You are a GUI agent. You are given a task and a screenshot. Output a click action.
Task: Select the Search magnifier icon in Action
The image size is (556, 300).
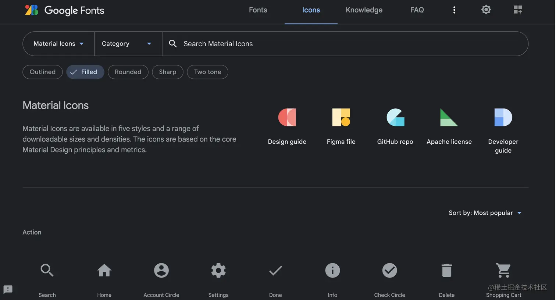(x=47, y=270)
